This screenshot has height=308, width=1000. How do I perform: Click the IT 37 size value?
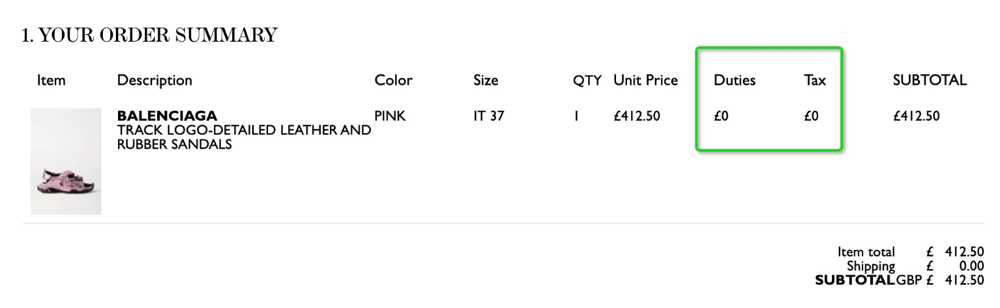point(488,117)
